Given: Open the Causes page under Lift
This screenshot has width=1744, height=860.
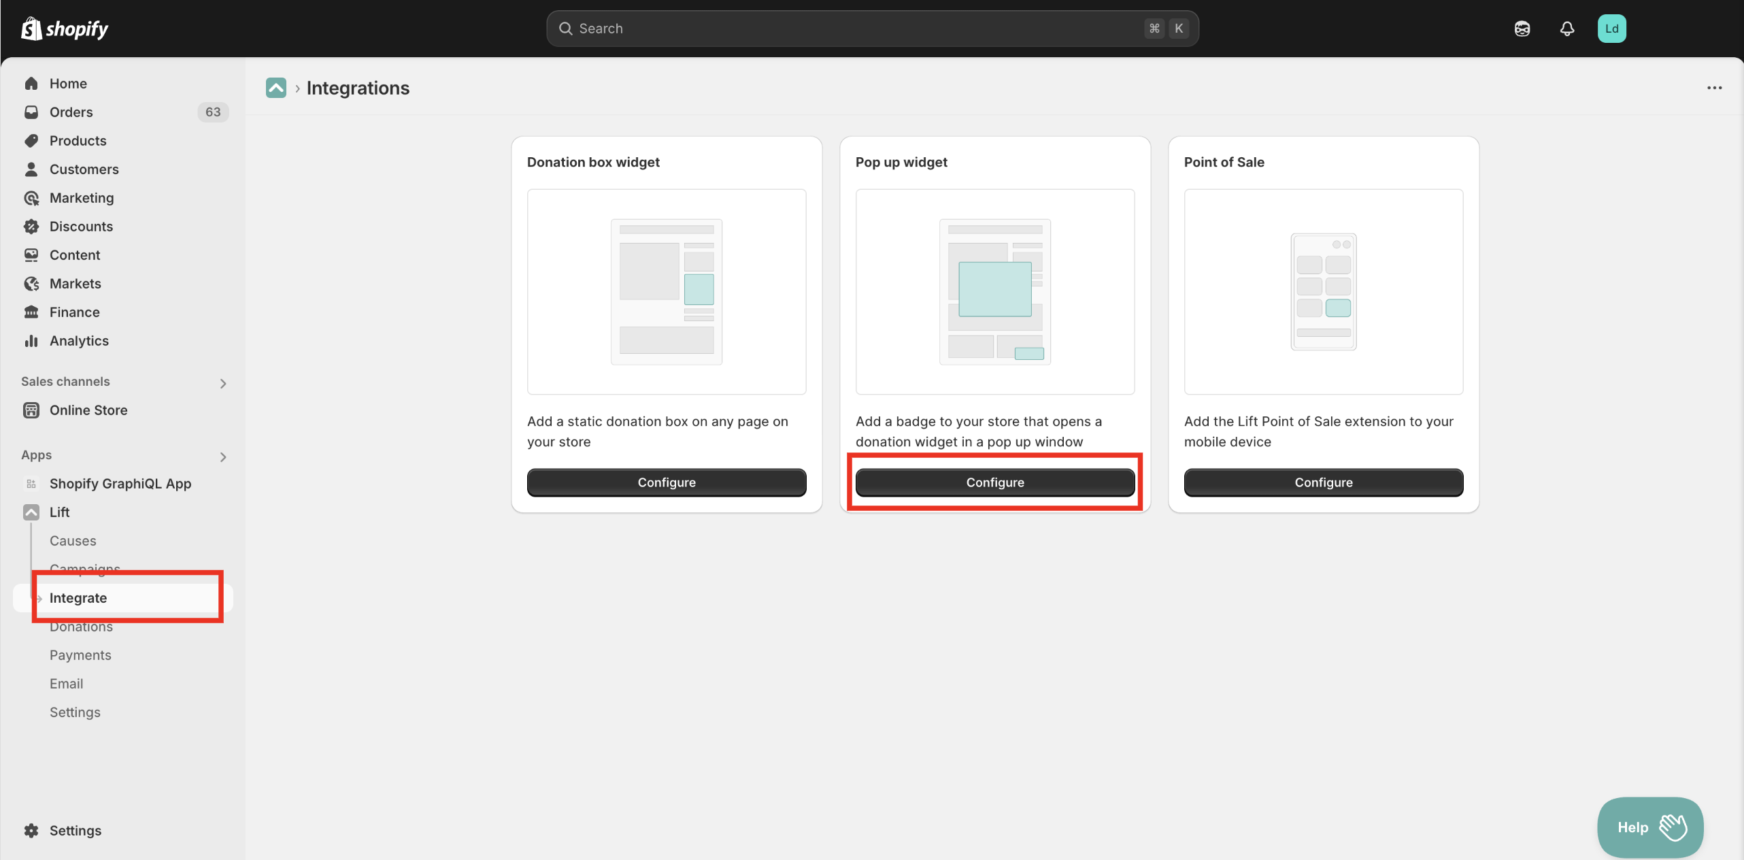Looking at the screenshot, I should click(x=73, y=541).
